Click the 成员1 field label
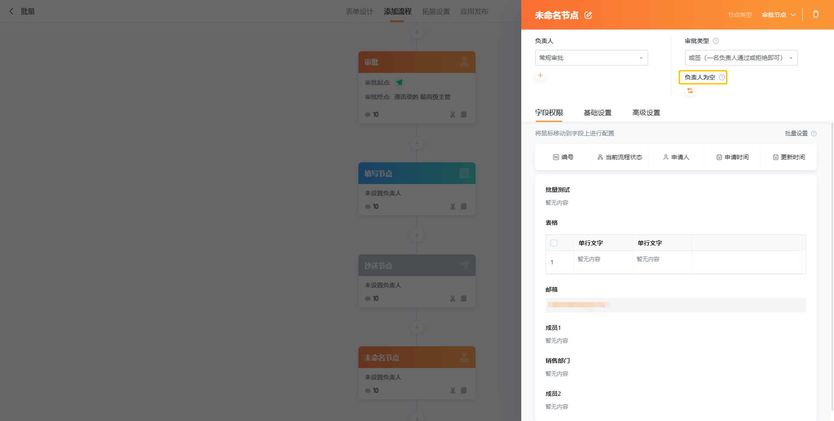 point(553,328)
